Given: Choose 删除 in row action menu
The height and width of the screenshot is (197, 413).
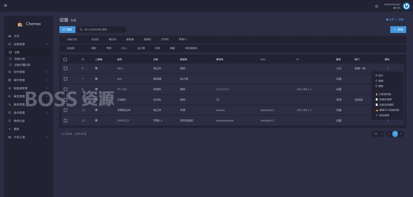Looking at the screenshot, I should click(x=379, y=86).
